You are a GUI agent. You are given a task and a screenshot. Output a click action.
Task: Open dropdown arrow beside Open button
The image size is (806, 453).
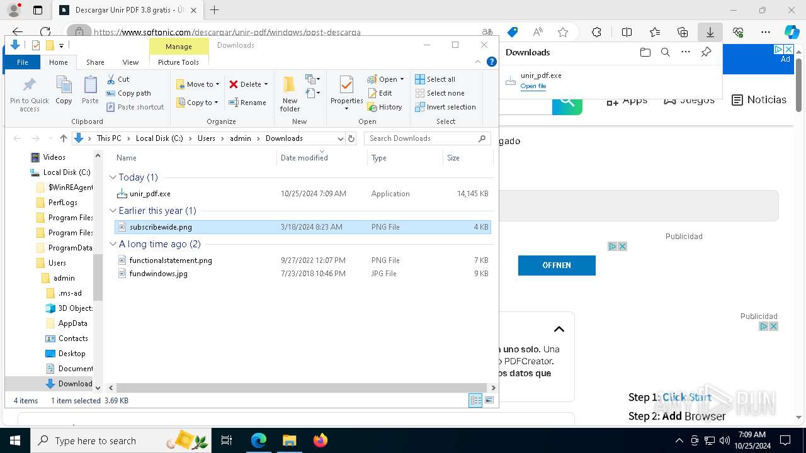(402, 79)
